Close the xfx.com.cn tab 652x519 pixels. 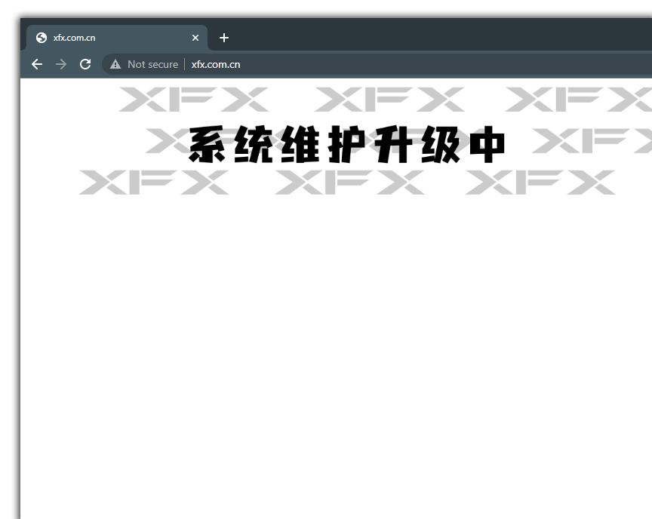click(195, 38)
